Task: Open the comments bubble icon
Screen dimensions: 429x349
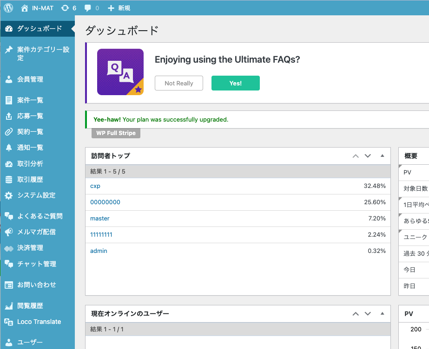Action: pyautogui.click(x=88, y=8)
